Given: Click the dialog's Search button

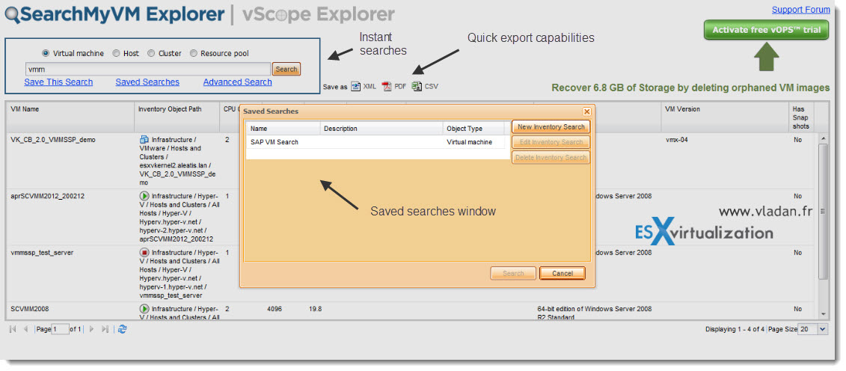Looking at the screenshot, I should 513,274.
